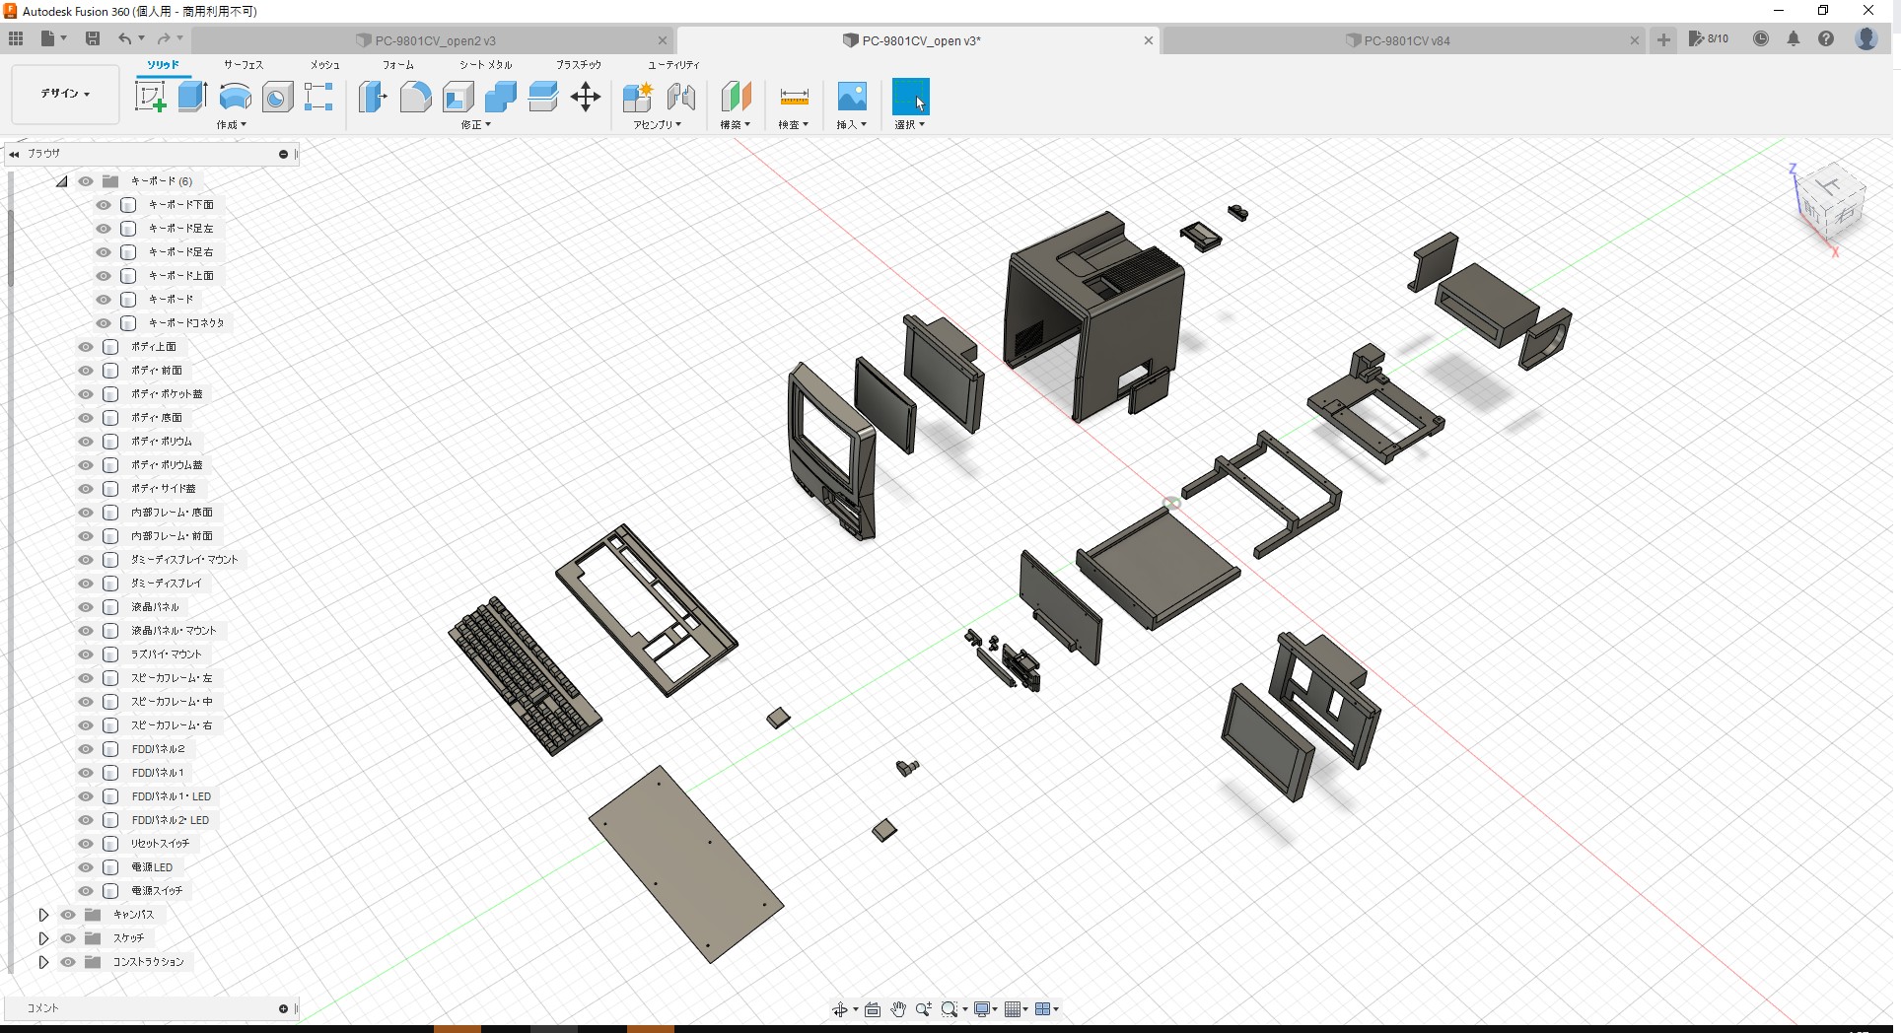Screen dimensions: 1901x1033
Task: Select the Create Sketch tool
Action: [x=151, y=97]
